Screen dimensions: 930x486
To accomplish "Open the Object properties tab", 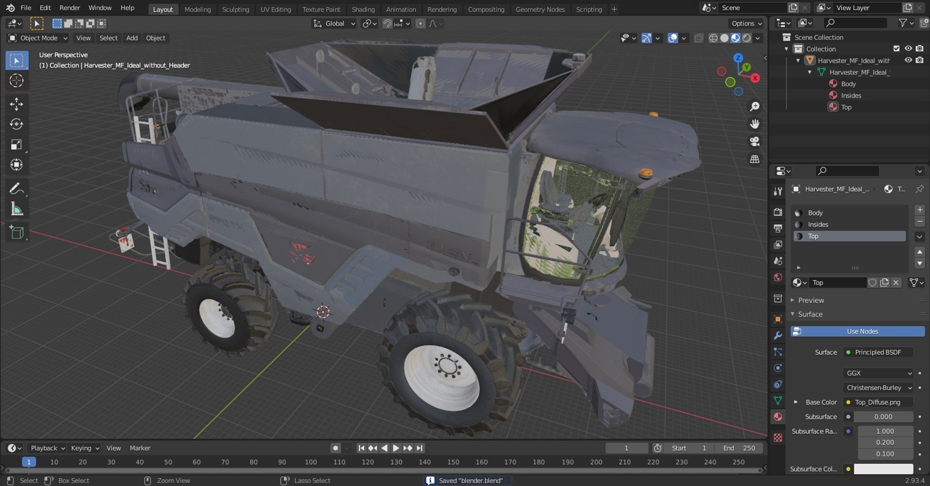I will coord(778,319).
